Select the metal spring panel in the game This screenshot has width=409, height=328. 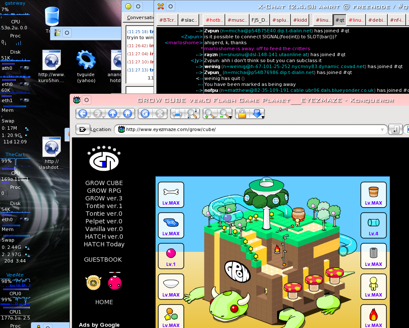(x=374, y=256)
